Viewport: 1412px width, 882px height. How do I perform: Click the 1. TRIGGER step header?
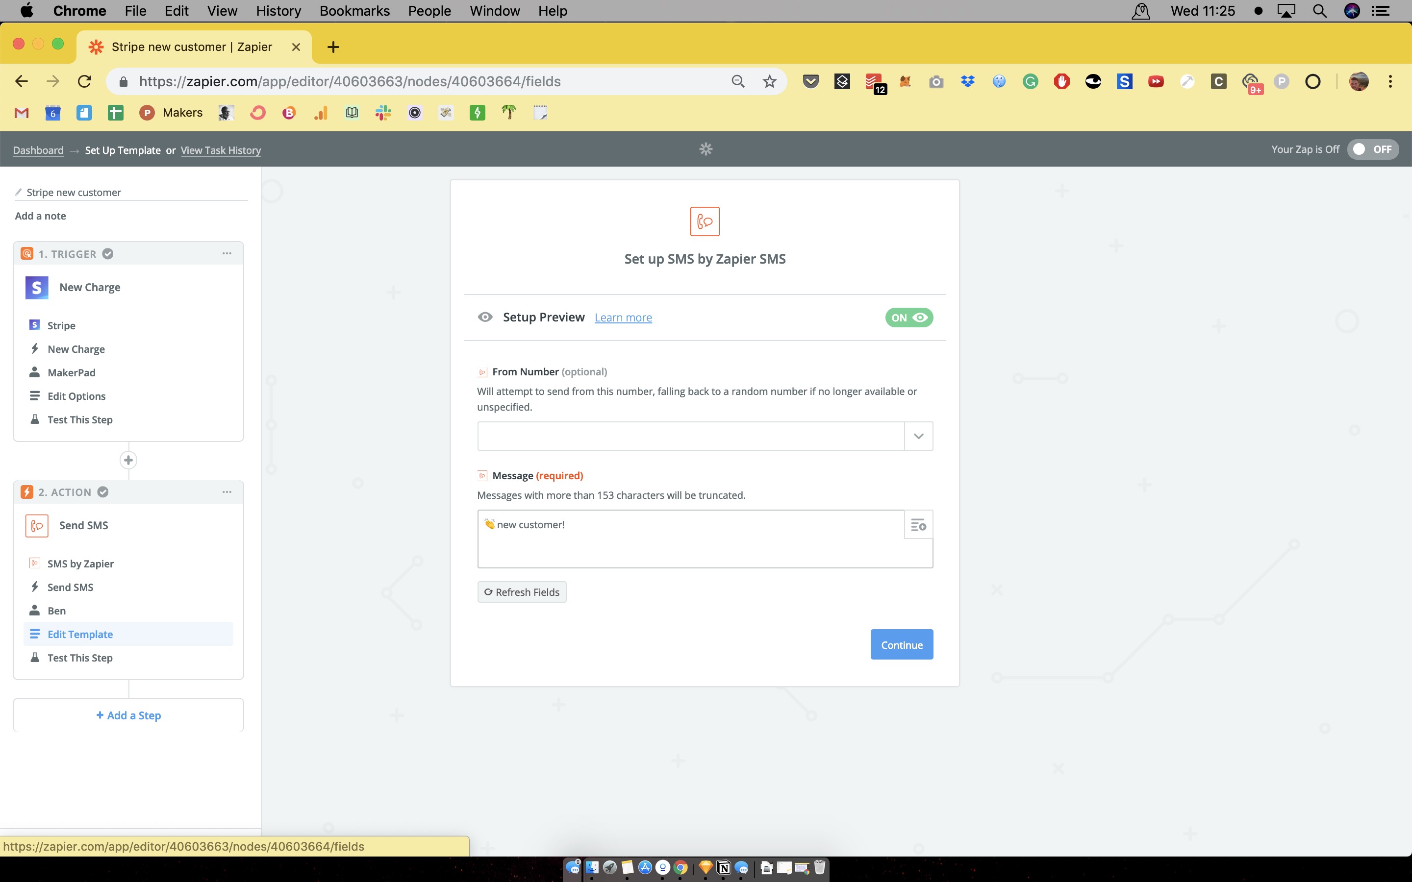(x=128, y=253)
